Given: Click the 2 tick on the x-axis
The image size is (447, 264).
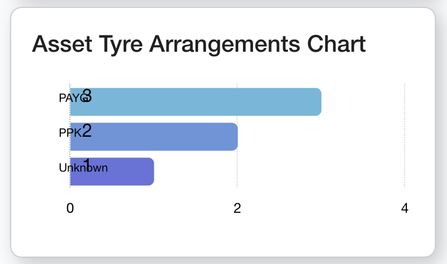Looking at the screenshot, I should pos(237,209).
